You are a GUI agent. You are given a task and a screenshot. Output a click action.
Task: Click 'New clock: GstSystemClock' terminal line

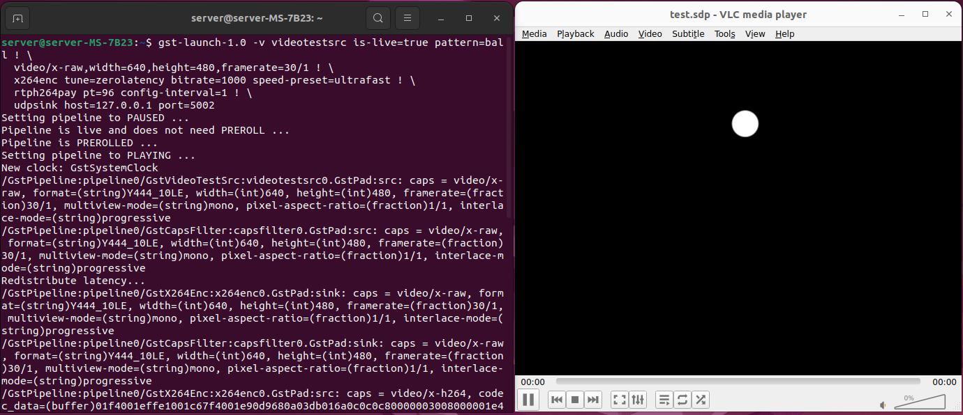(x=80, y=168)
